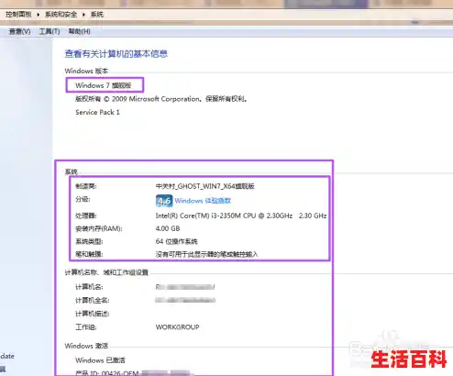Click the heading 查看有关计算机的基本信息
This screenshot has width=453, height=376.
click(x=116, y=54)
